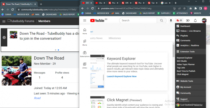
Task: Expand the YouTube guide hamburger menu
Action: tap(85, 20)
